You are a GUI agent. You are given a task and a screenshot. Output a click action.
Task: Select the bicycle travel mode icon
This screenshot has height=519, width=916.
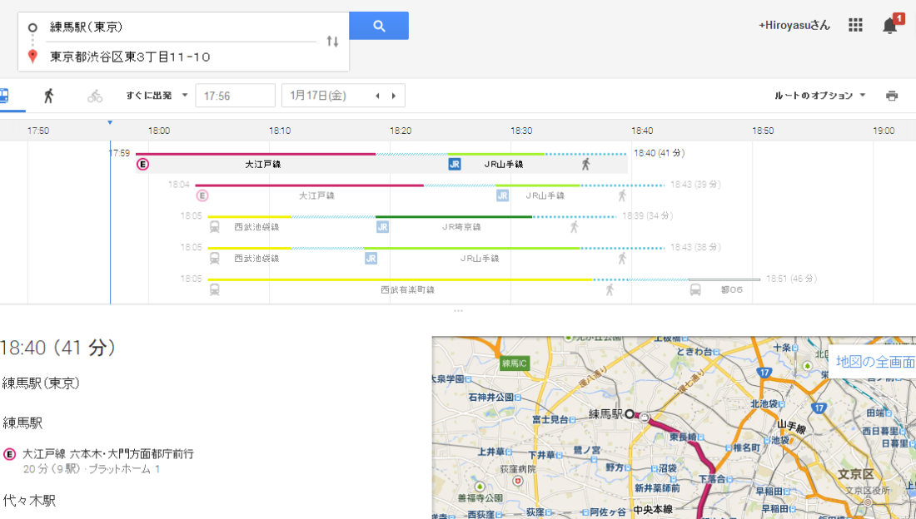click(95, 96)
